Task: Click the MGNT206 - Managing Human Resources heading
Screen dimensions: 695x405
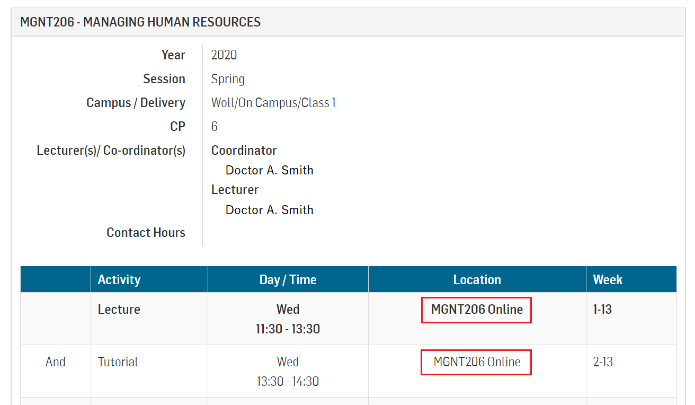Action: [140, 22]
